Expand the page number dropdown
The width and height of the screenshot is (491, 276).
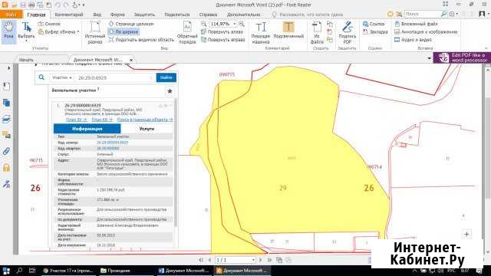(253, 260)
